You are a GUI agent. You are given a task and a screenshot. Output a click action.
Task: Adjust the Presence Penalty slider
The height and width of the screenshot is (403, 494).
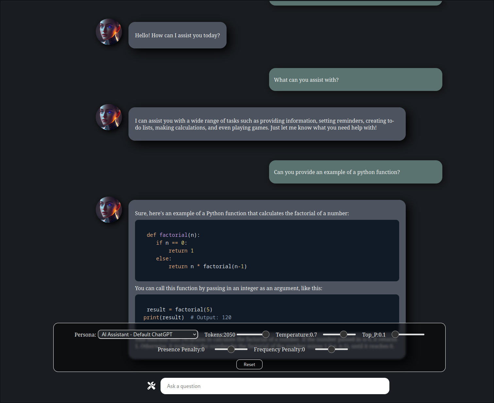coord(231,349)
